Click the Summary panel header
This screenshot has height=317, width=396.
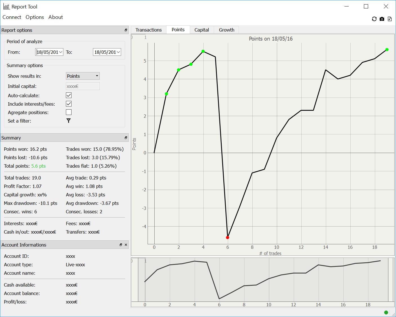64,138
